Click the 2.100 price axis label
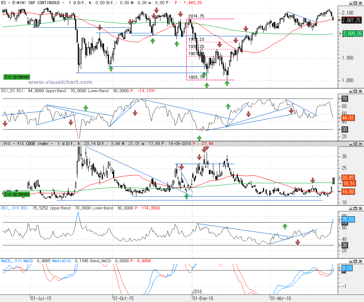Image resolution: width=364 pixels, height=302 pixels. pyautogui.click(x=347, y=13)
